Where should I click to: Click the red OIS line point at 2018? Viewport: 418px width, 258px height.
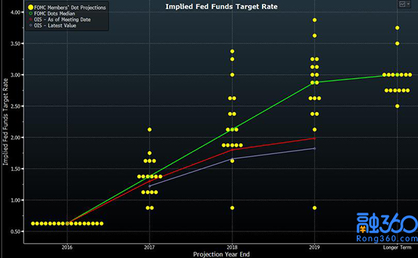coord(232,150)
